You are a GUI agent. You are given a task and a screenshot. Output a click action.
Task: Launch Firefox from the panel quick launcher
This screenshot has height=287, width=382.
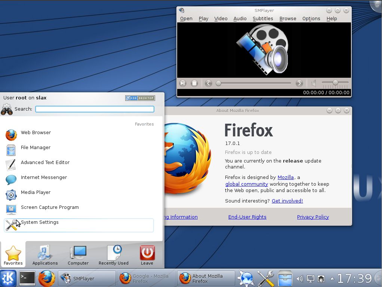(x=46, y=278)
